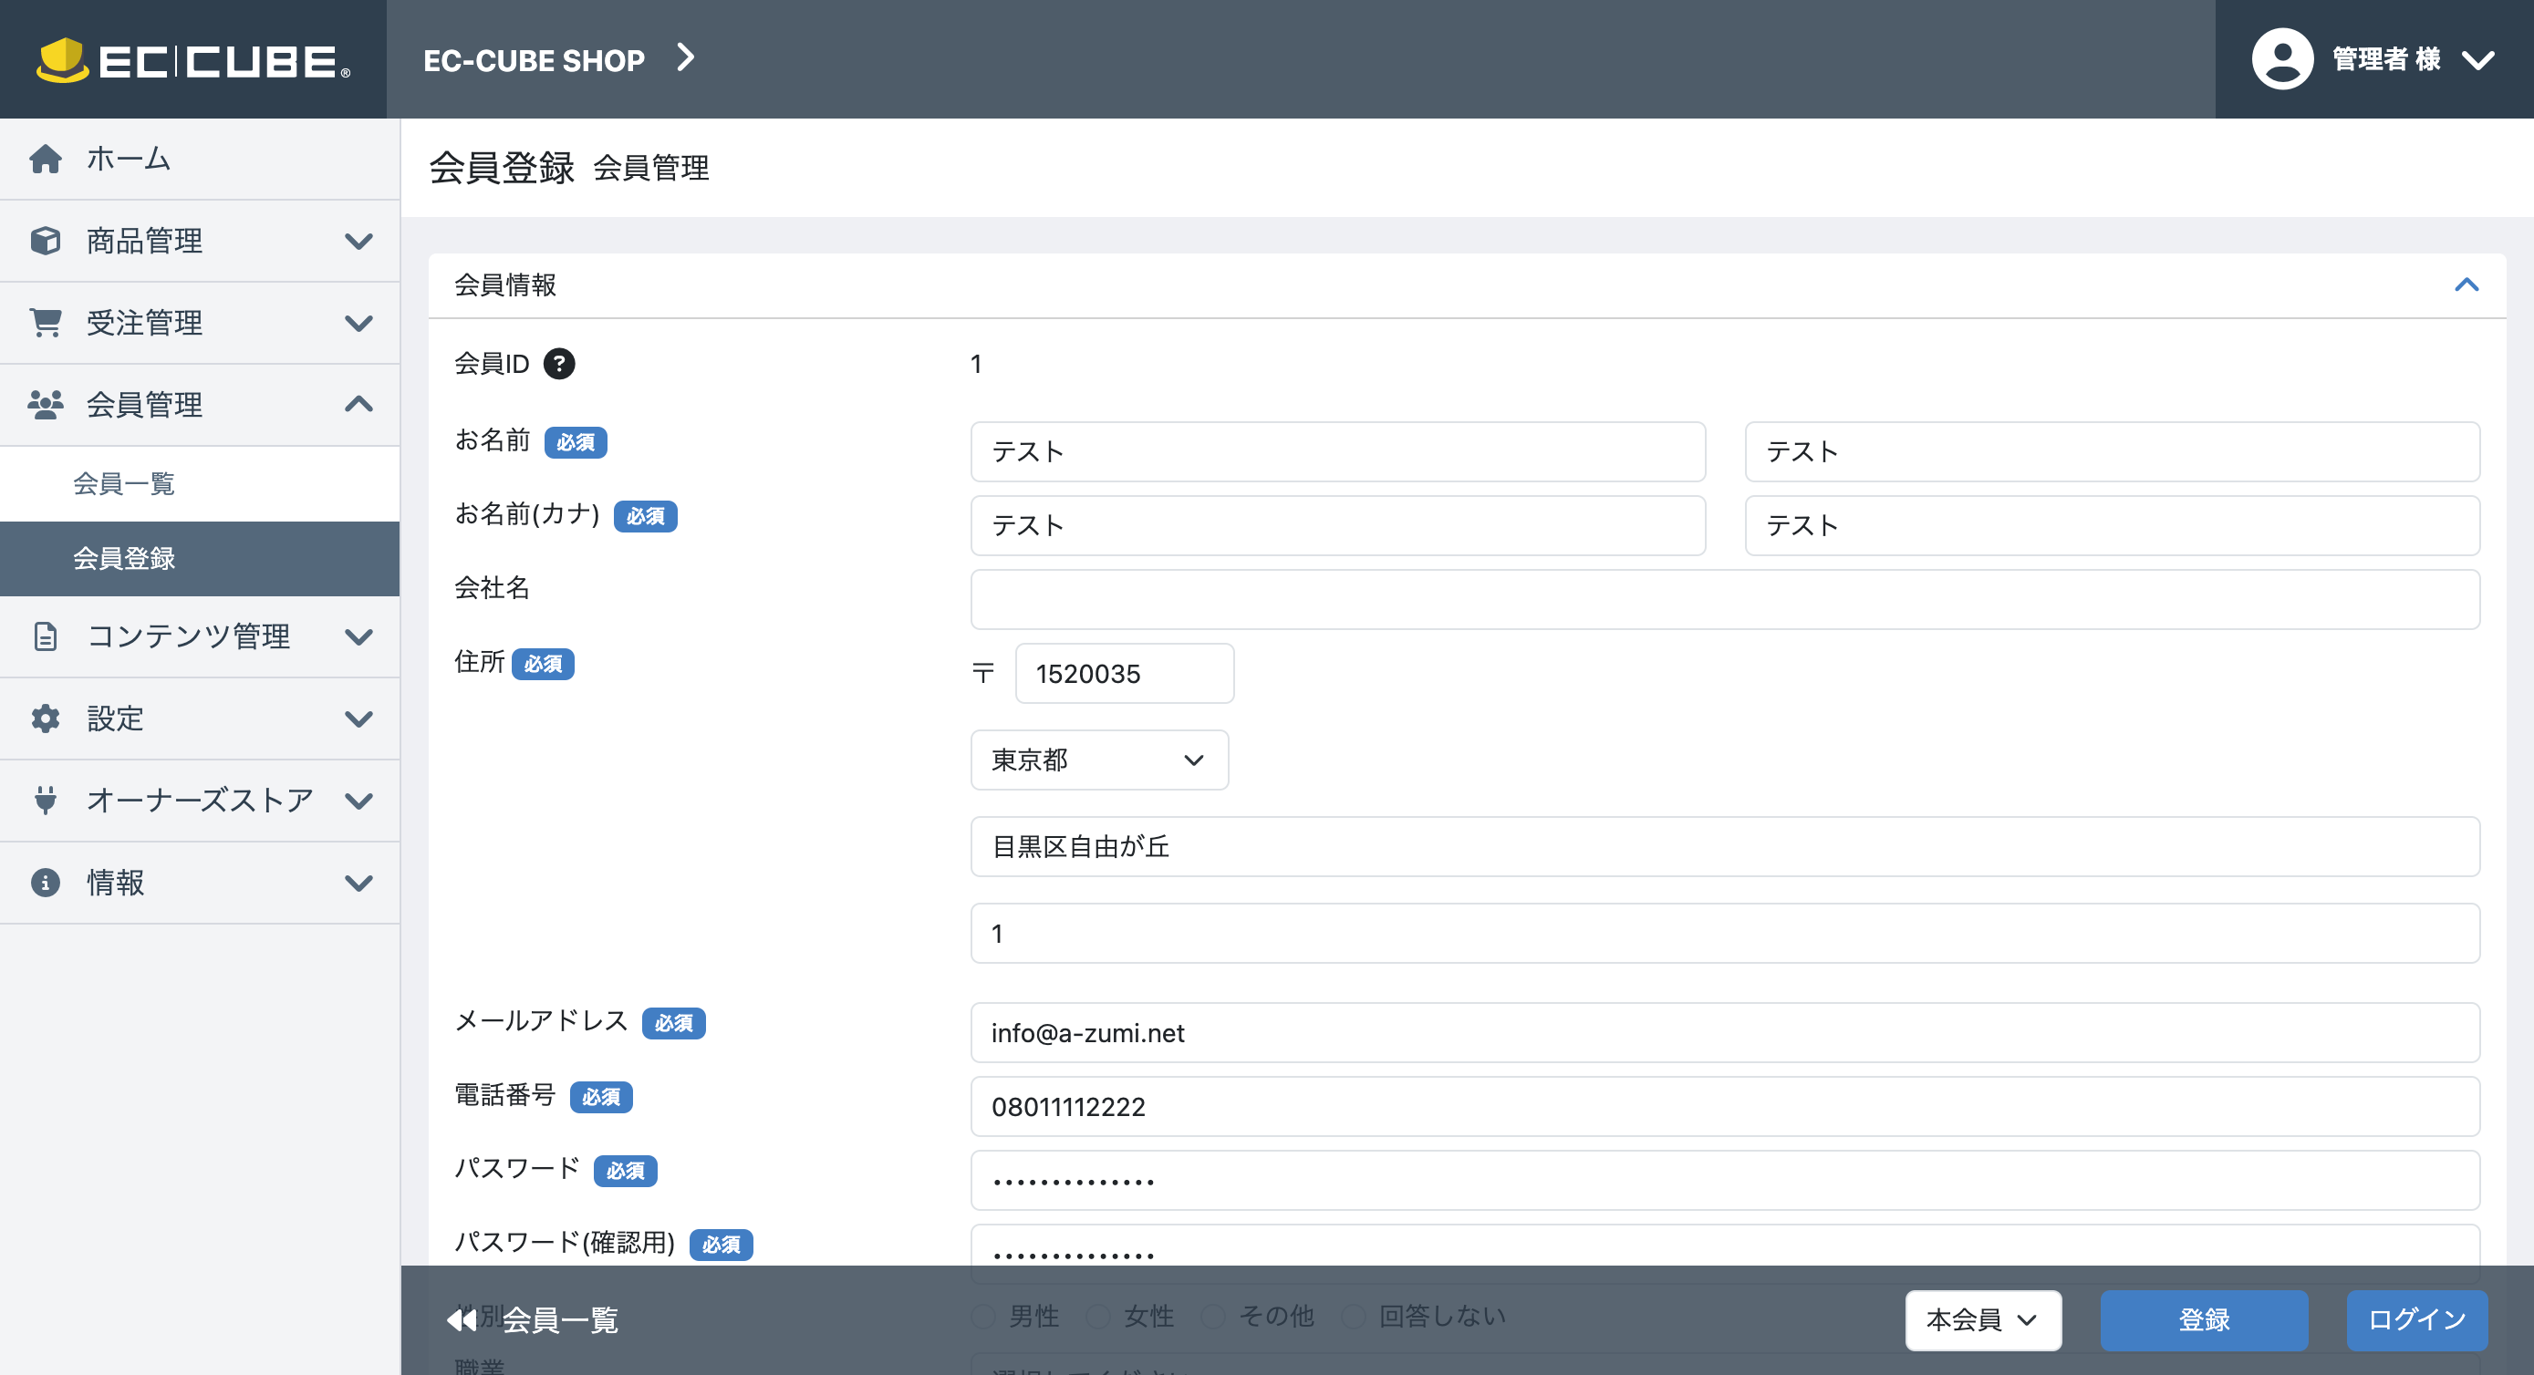Click the members group icon for 会員管理

click(46, 404)
